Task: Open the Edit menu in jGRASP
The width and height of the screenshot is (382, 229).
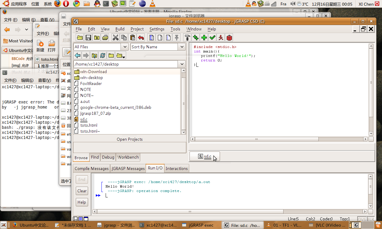Action: pos(91,29)
